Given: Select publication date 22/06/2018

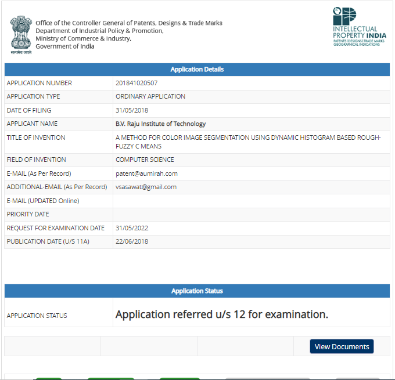Looking at the screenshot, I should click(x=132, y=241).
